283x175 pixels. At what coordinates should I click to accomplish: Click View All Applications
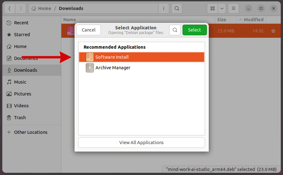pos(141,143)
